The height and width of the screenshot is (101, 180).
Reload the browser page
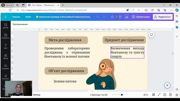pos(10,10)
